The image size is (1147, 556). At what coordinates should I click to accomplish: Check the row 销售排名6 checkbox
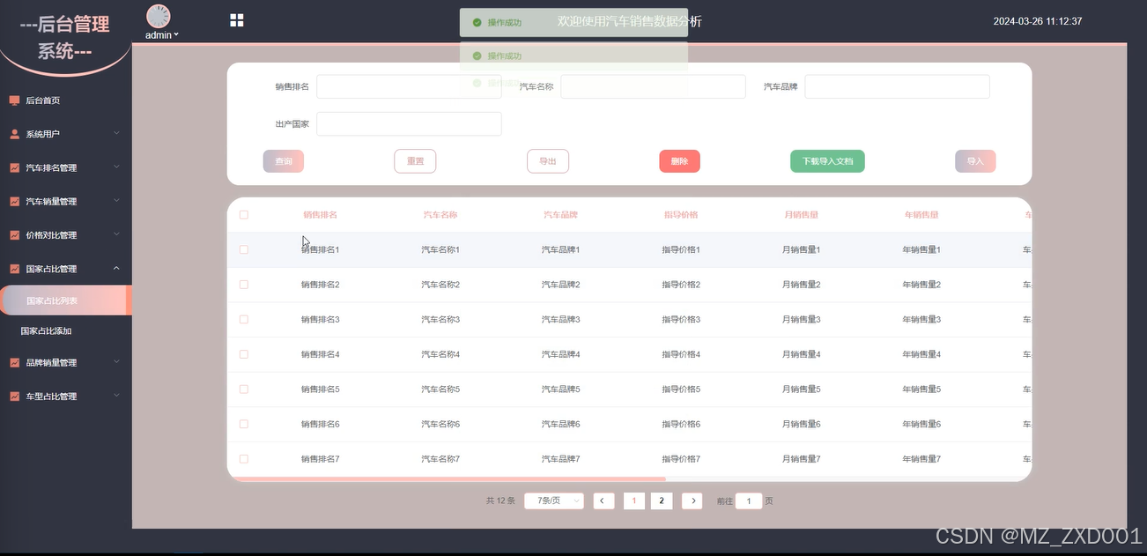pyautogui.click(x=244, y=424)
